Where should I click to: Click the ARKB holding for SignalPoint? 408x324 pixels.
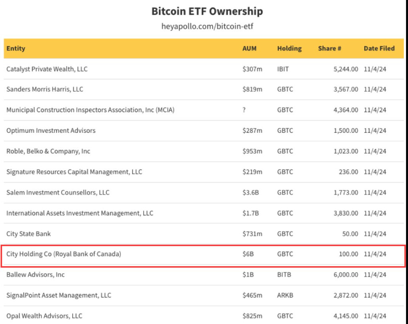pyautogui.click(x=284, y=295)
